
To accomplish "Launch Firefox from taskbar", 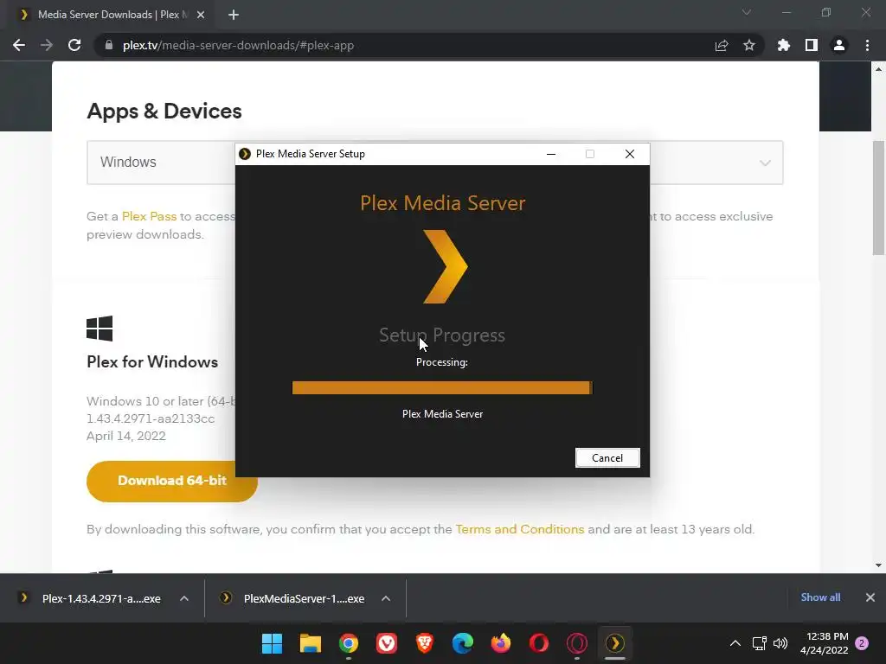I will 501,643.
